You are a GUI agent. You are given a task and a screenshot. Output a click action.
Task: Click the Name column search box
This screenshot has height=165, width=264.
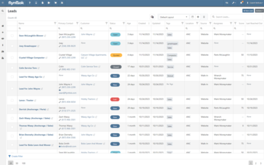37,28
